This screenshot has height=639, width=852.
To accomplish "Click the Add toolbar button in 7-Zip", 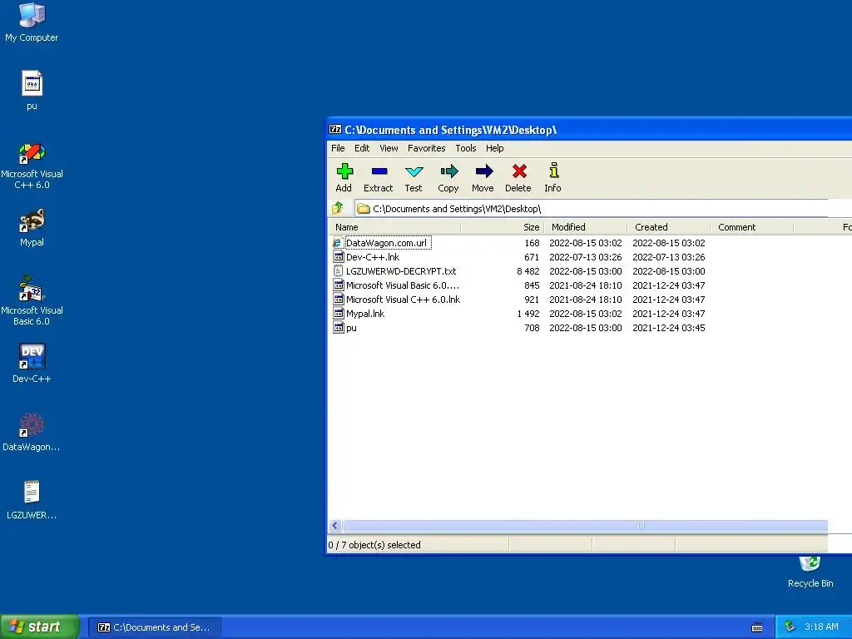I will click(344, 178).
